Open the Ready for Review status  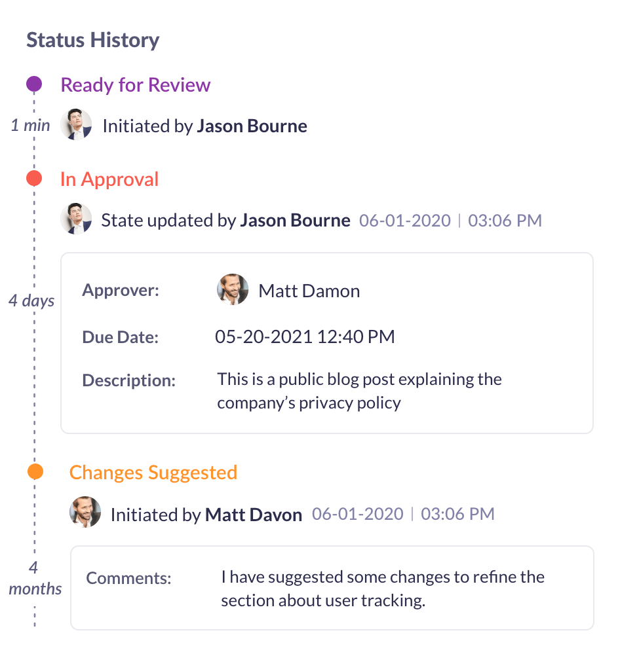pos(135,85)
